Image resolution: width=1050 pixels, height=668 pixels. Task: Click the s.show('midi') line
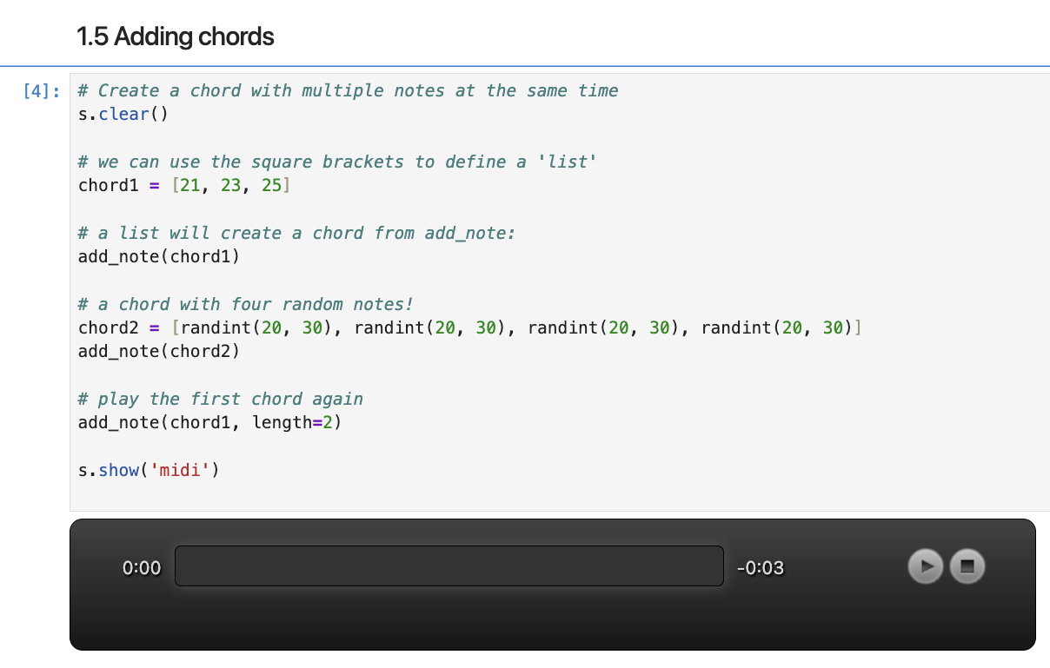pyautogui.click(x=150, y=470)
